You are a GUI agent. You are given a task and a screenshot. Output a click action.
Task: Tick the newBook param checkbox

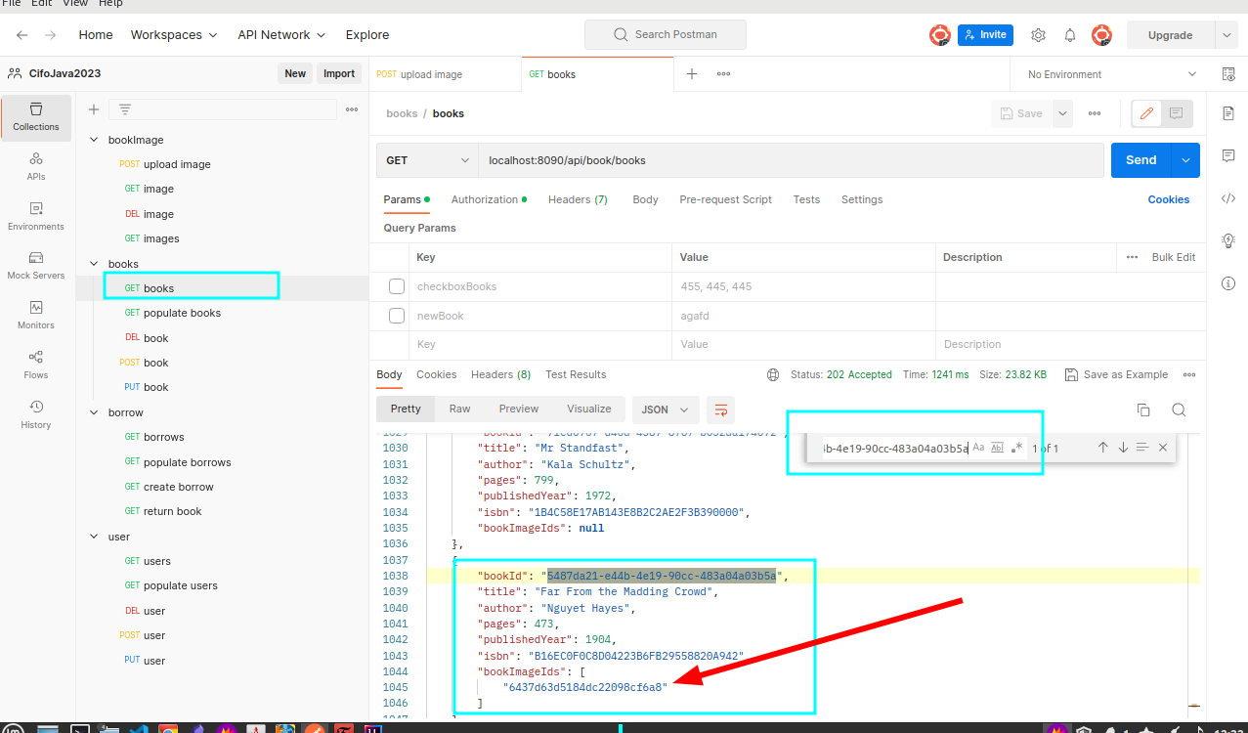397,316
